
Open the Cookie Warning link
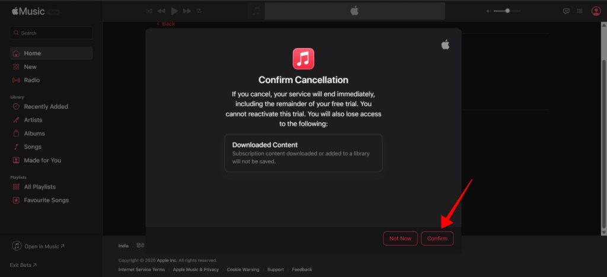(x=243, y=270)
